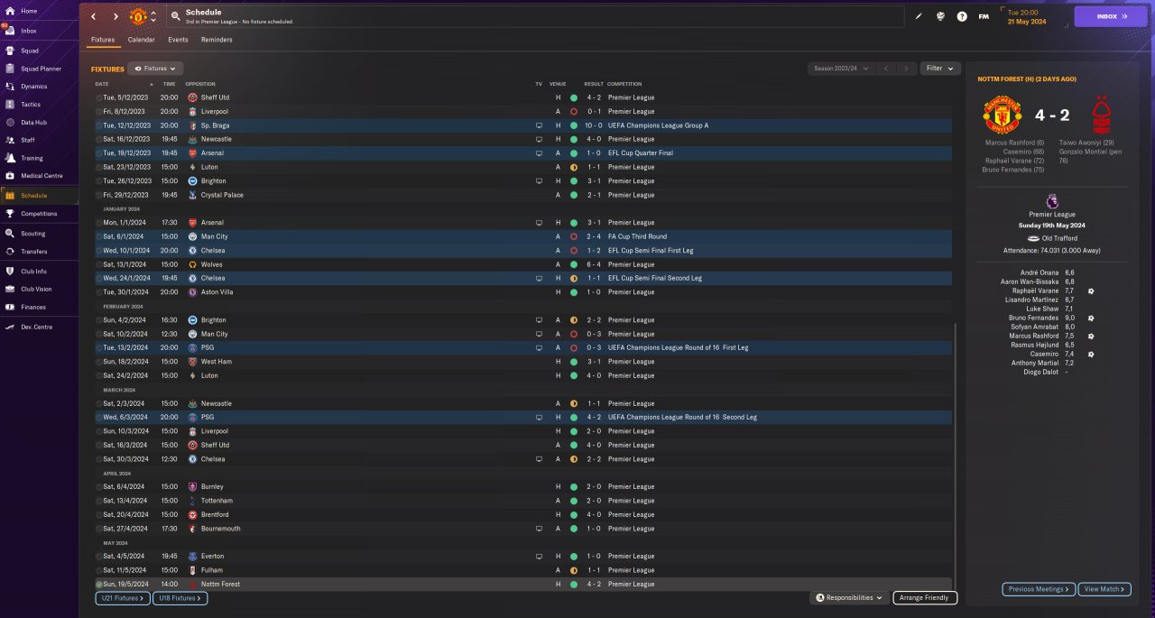Click the Opposition column header
This screenshot has width=1155, height=618.
(x=200, y=84)
